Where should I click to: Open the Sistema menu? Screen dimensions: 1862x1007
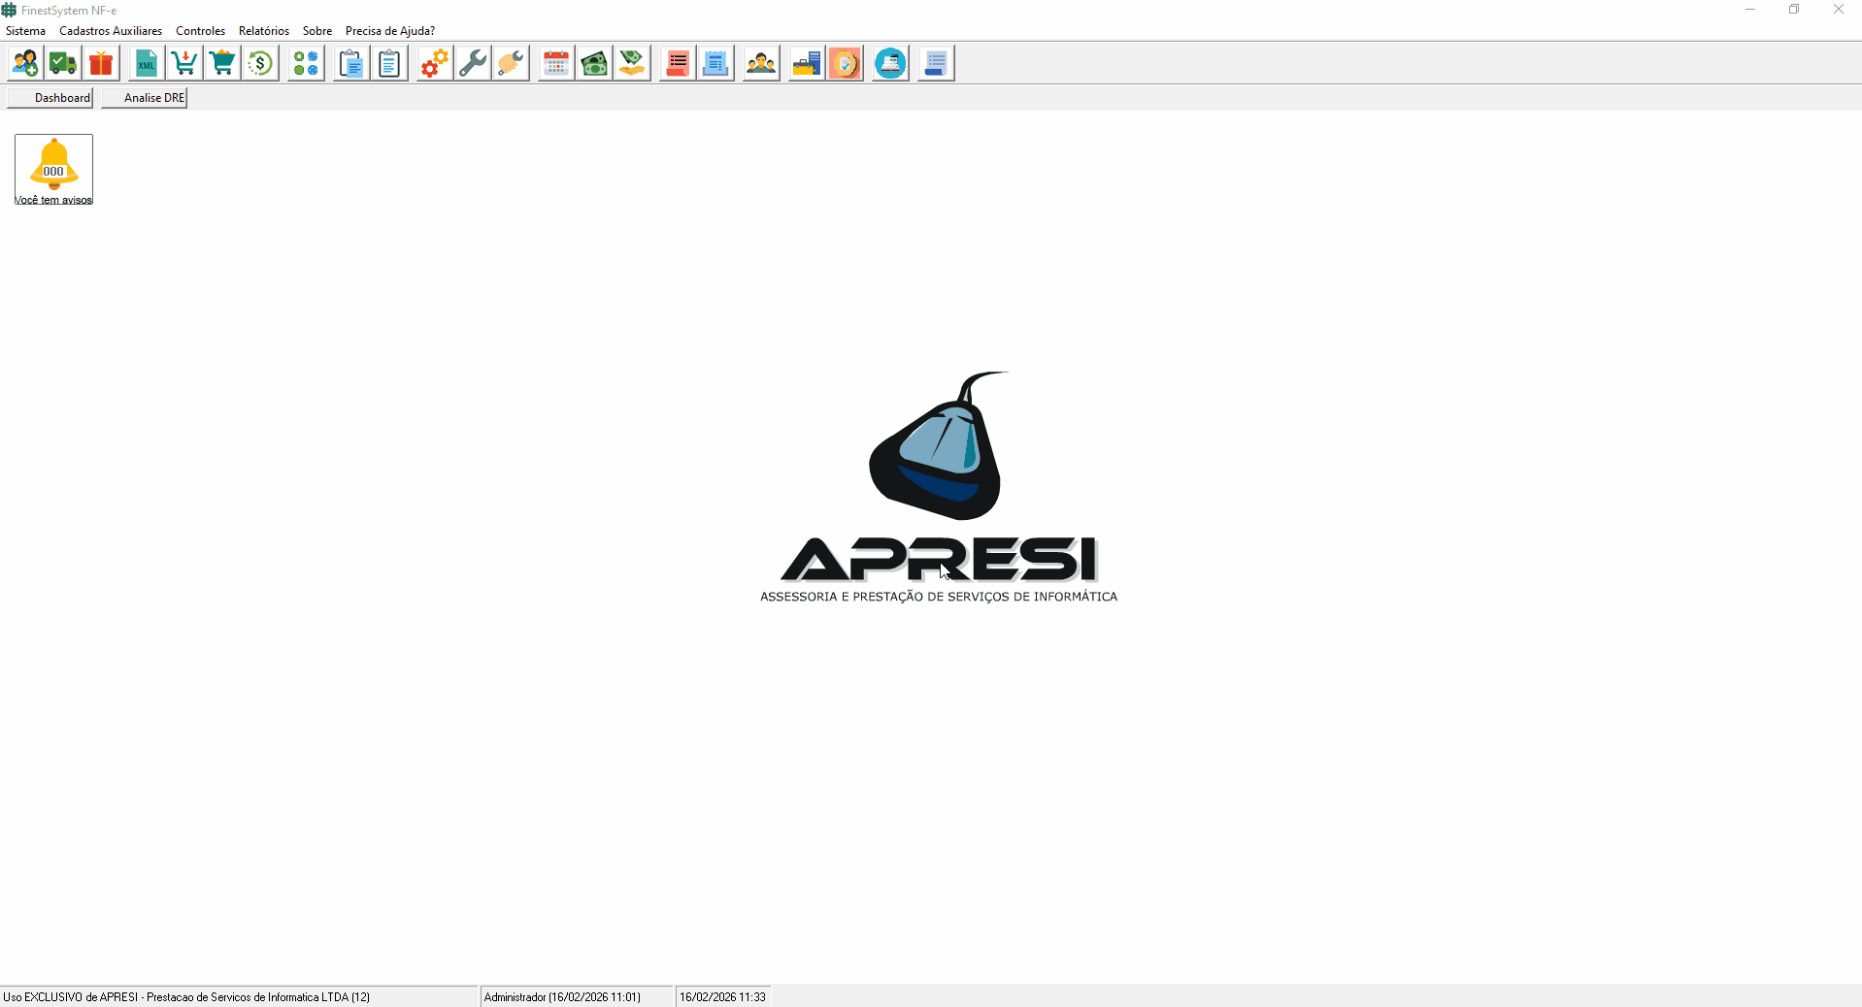pos(25,31)
